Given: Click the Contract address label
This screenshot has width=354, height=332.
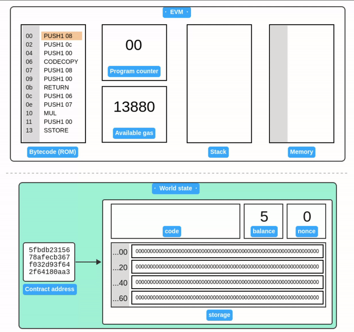Looking at the screenshot, I should 50,290.
